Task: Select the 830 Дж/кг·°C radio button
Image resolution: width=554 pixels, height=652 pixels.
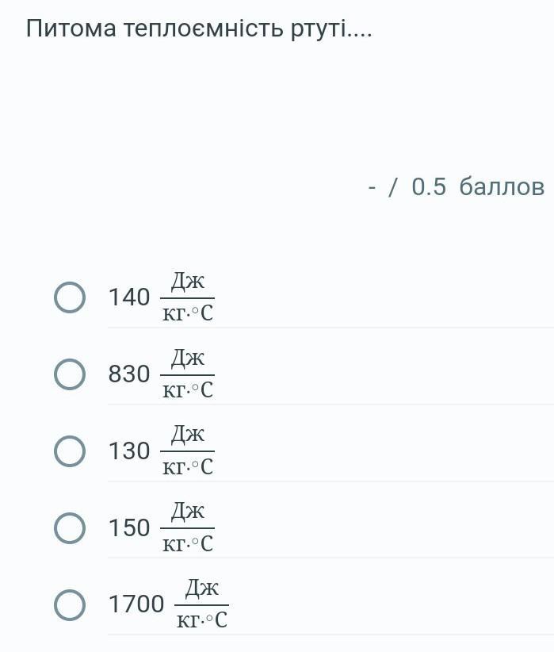Action: [x=70, y=374]
